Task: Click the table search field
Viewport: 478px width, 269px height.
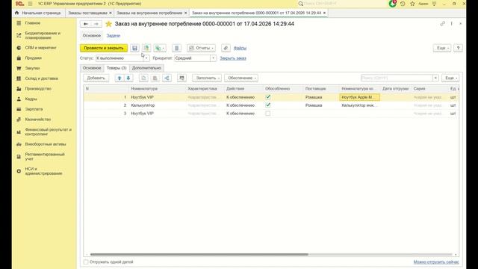Action: tap(397, 78)
